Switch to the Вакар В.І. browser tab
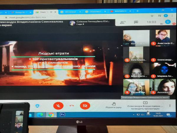 [20, 12]
